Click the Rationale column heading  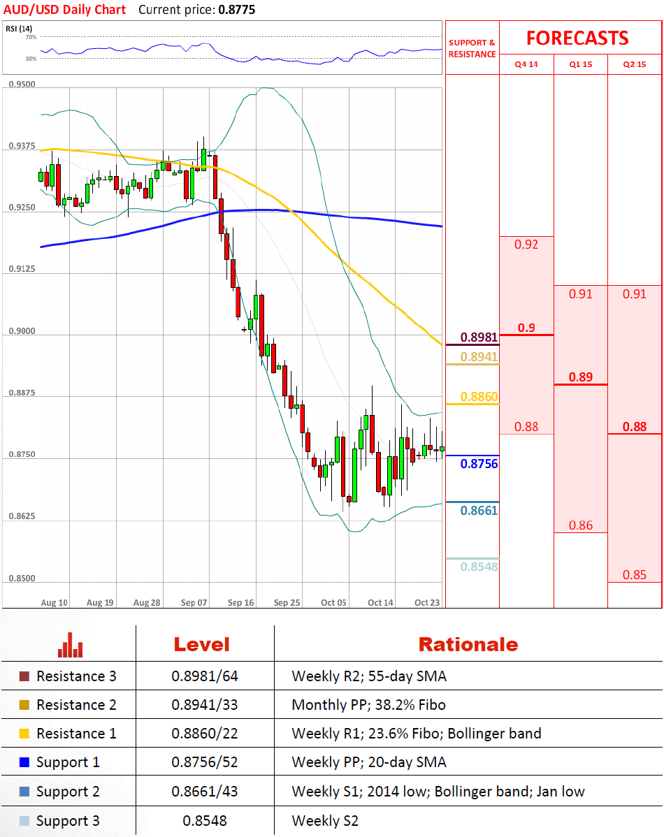pos(468,645)
